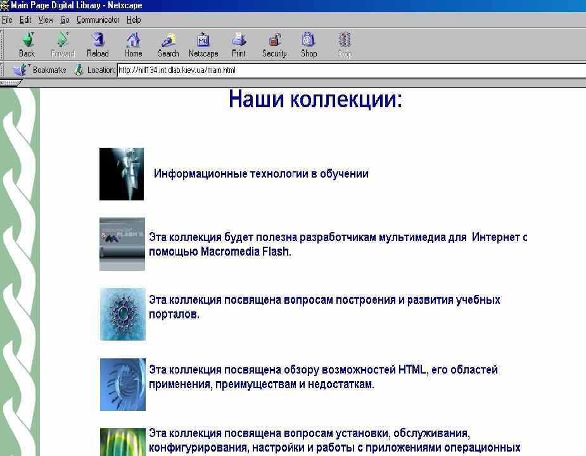Click the Netscape icon in the title bar

point(4,5)
